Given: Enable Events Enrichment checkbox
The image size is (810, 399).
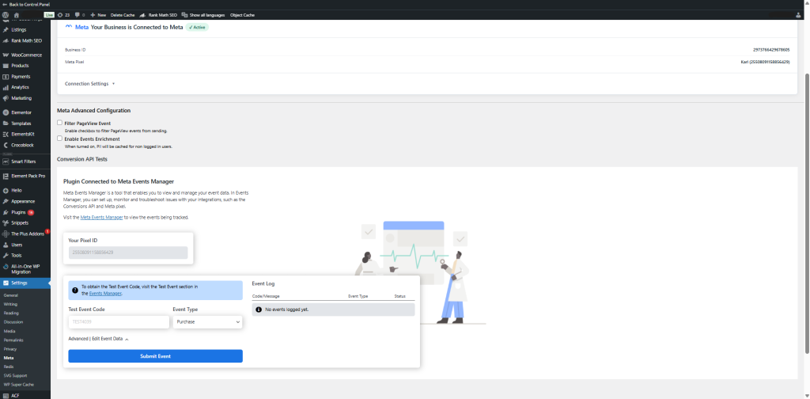Looking at the screenshot, I should point(60,139).
